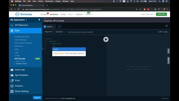Reload the browser page
179x101 pixels.
click(x=18, y=9)
